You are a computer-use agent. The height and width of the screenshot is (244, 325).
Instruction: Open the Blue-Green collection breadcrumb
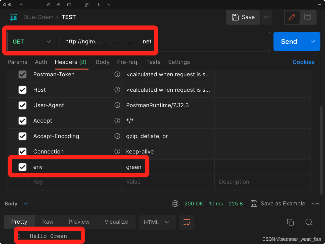tap(38, 17)
